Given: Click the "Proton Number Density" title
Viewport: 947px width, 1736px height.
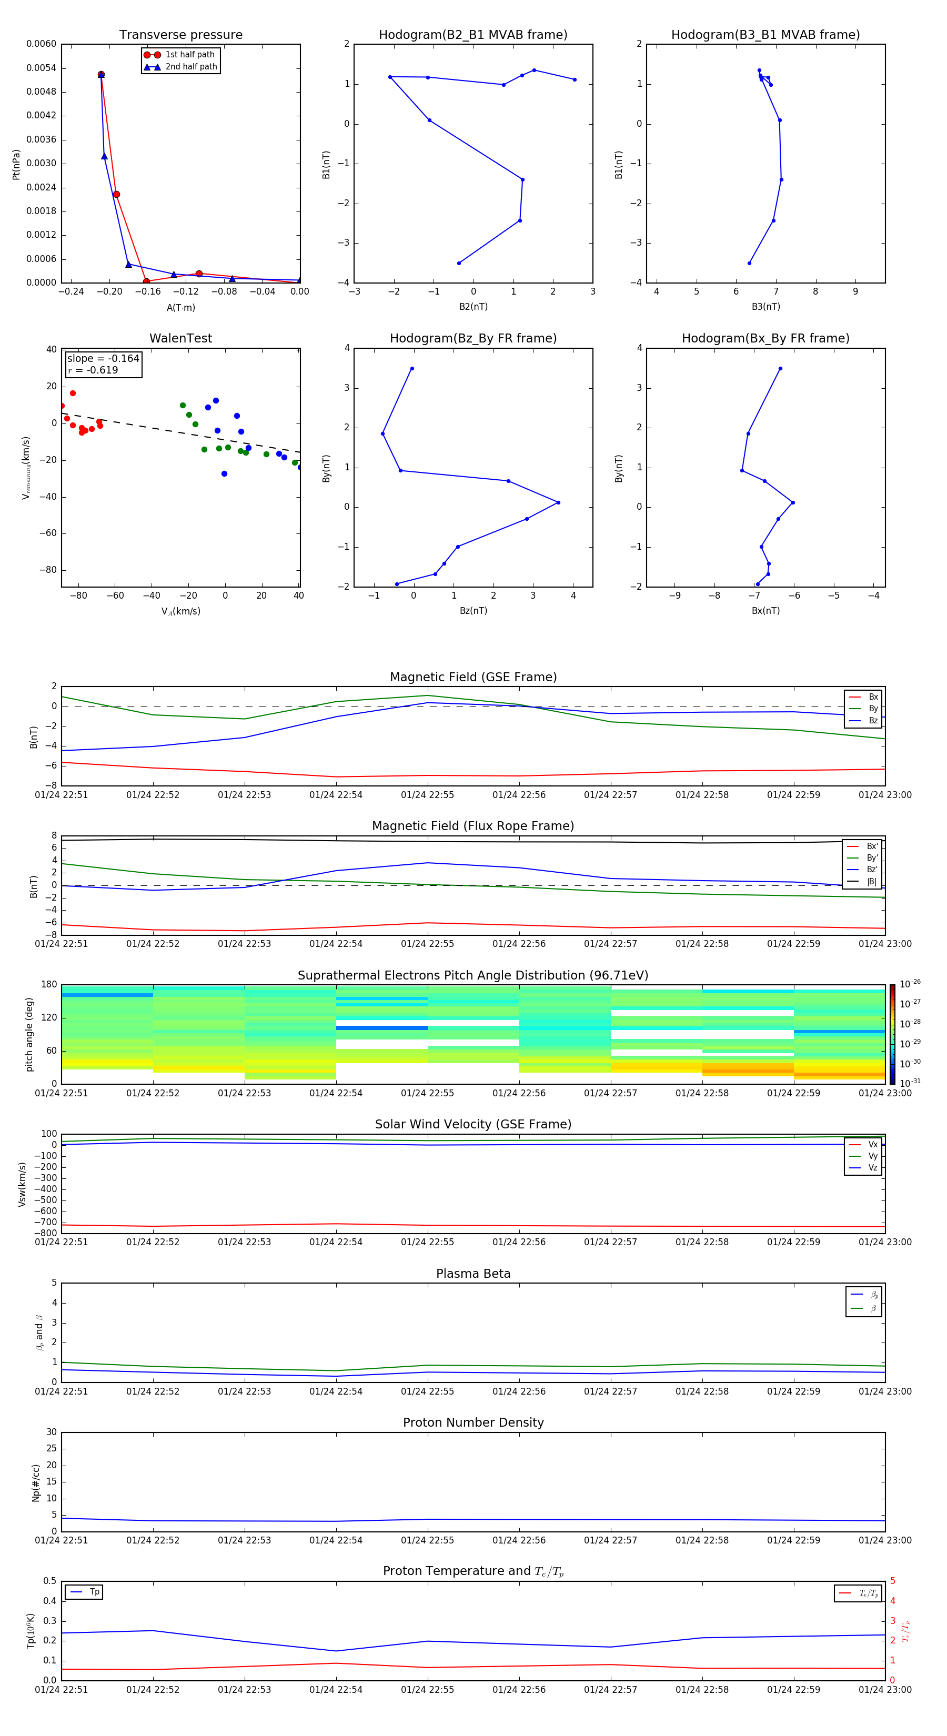Looking at the screenshot, I should pos(473,1422).
